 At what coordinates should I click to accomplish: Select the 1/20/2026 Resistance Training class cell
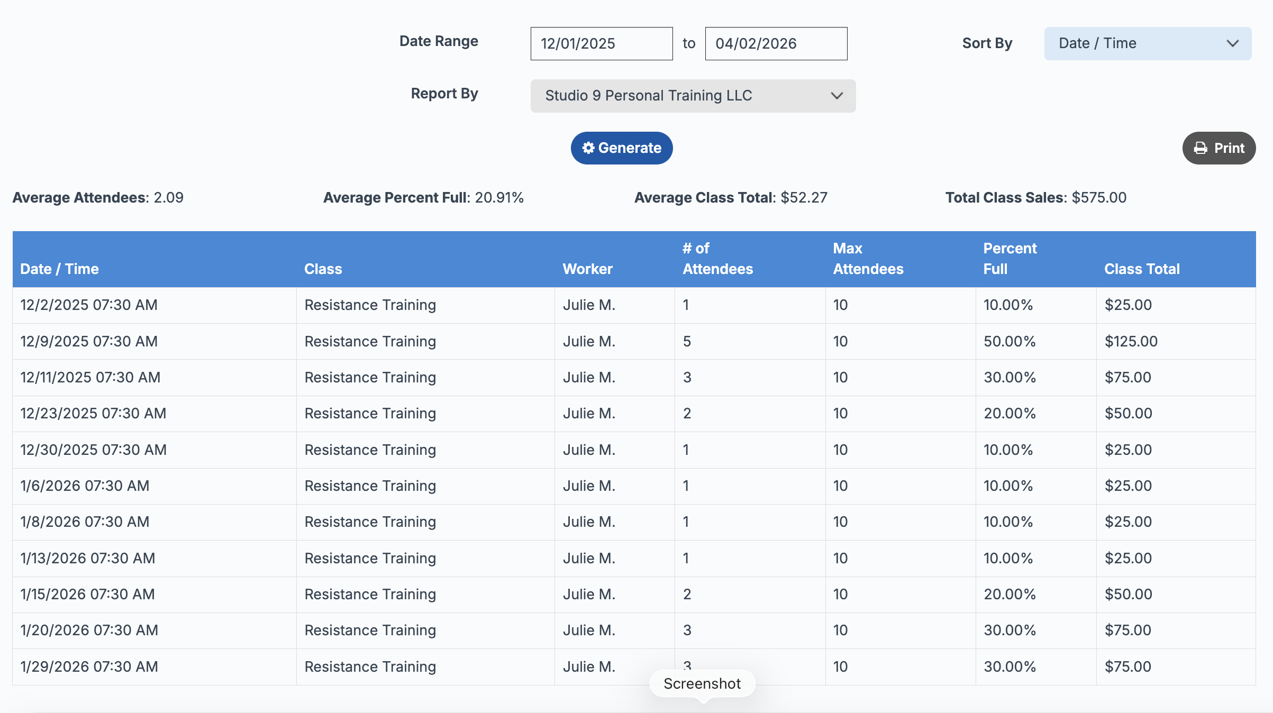(370, 630)
